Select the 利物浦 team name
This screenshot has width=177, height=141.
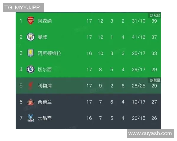[45, 86]
